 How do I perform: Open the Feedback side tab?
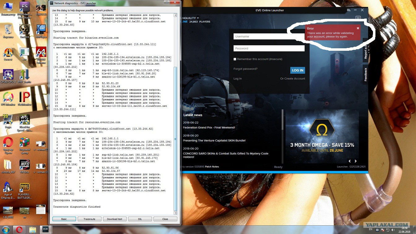click(366, 75)
